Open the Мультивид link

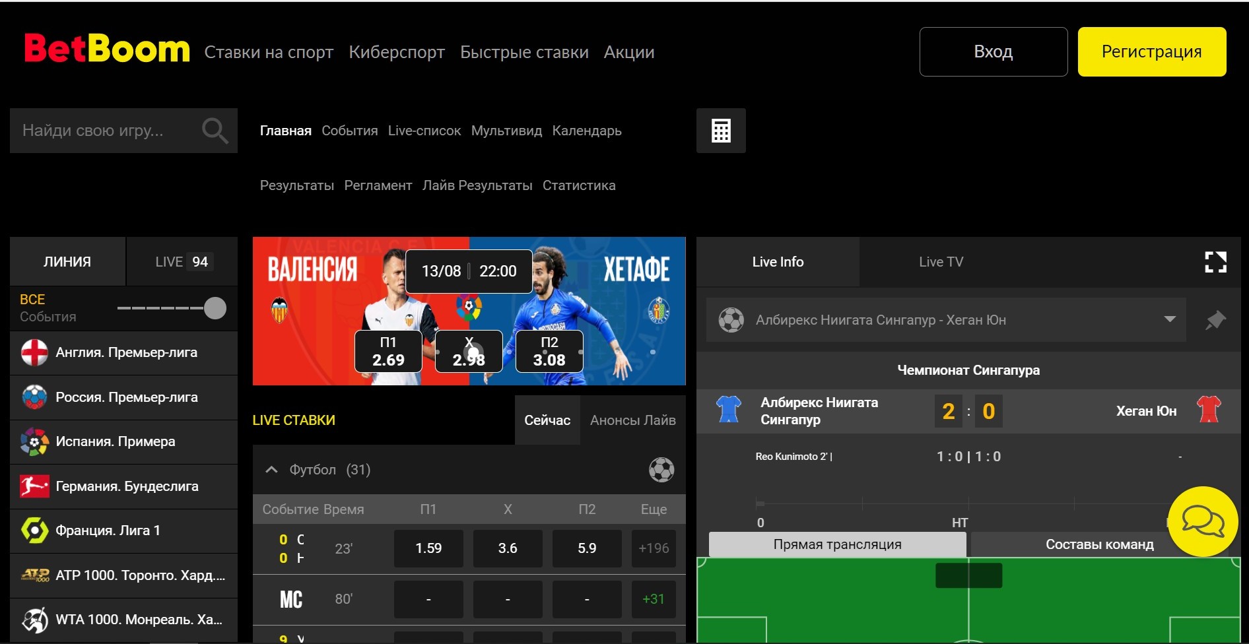pos(506,131)
